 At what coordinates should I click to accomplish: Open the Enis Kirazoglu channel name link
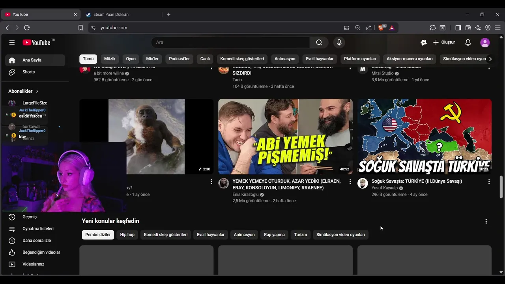[x=245, y=194]
